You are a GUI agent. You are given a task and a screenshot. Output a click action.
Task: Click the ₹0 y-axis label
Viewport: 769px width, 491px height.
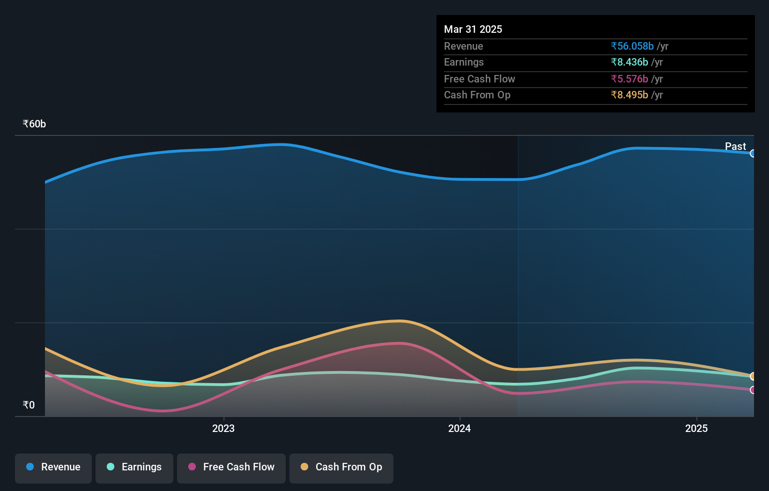29,405
